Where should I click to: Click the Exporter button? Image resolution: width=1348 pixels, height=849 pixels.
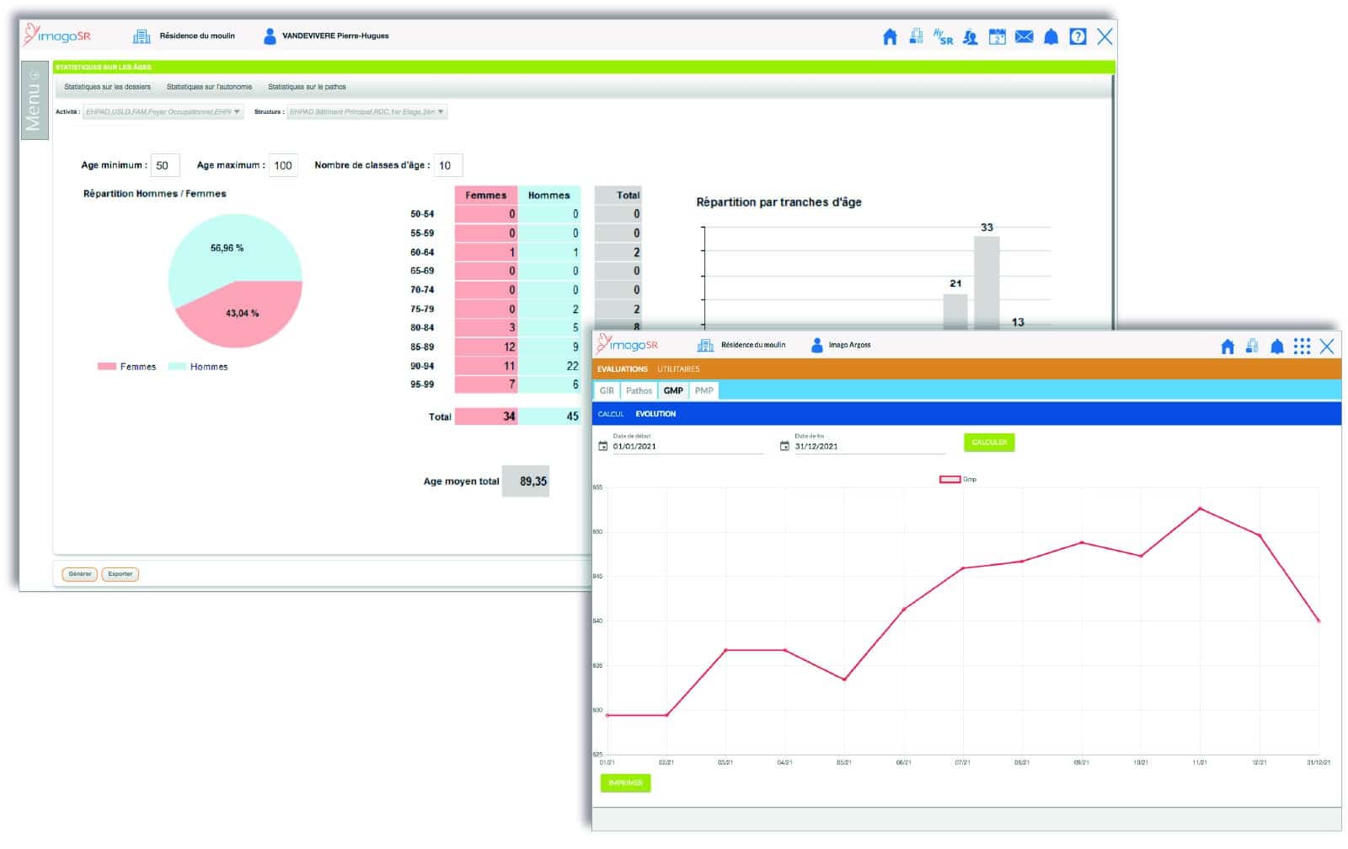[x=120, y=574]
